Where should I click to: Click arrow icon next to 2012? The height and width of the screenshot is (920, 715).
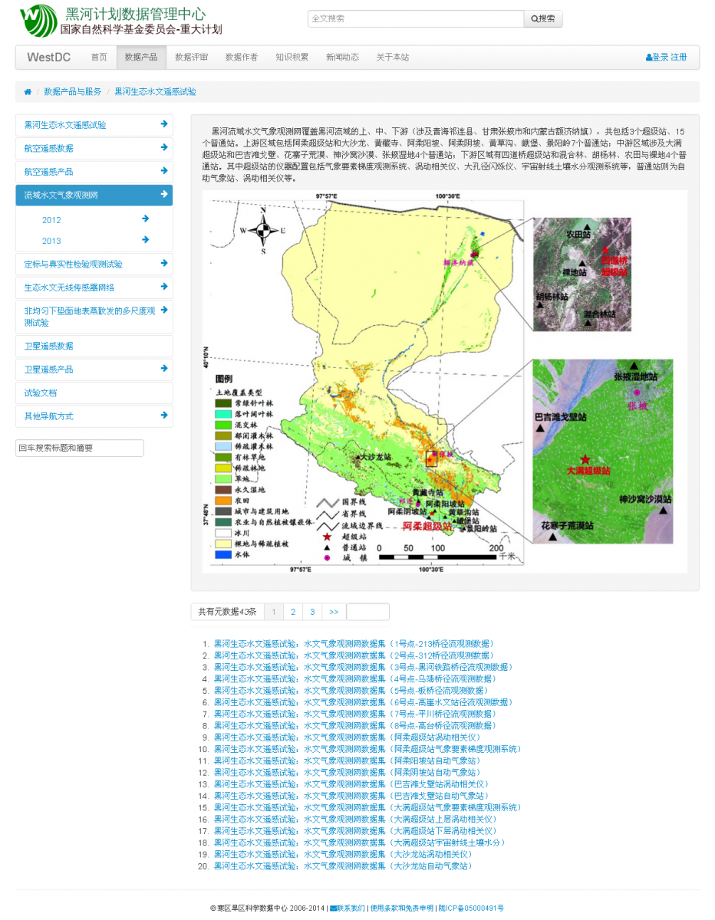145,219
